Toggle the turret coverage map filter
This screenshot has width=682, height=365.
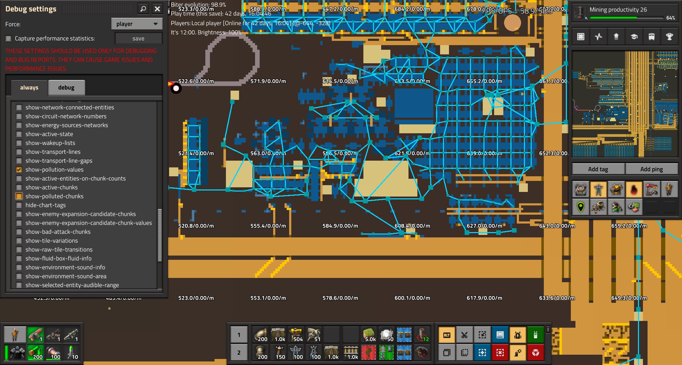(616, 189)
